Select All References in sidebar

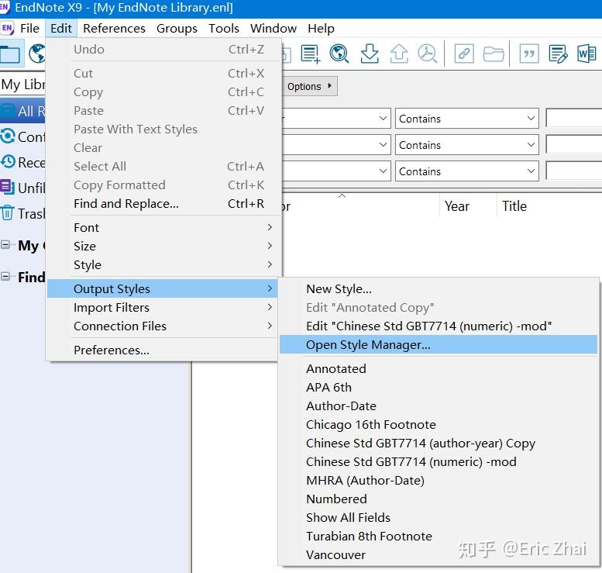pyautogui.click(x=23, y=111)
